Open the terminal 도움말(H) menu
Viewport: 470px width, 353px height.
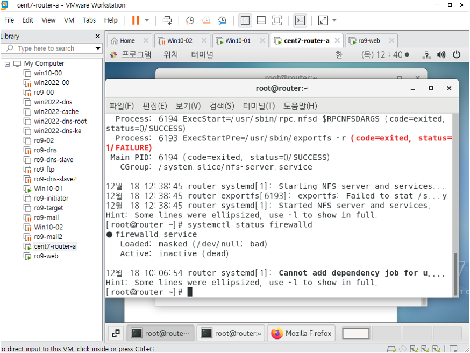click(x=301, y=106)
